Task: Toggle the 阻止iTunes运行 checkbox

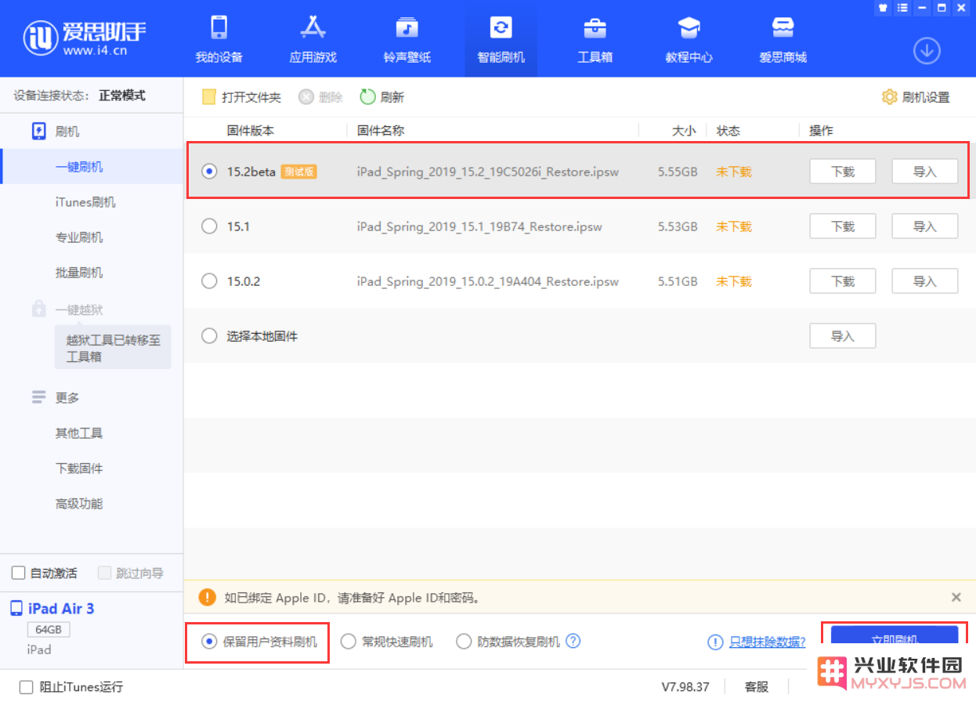Action: coord(27,687)
